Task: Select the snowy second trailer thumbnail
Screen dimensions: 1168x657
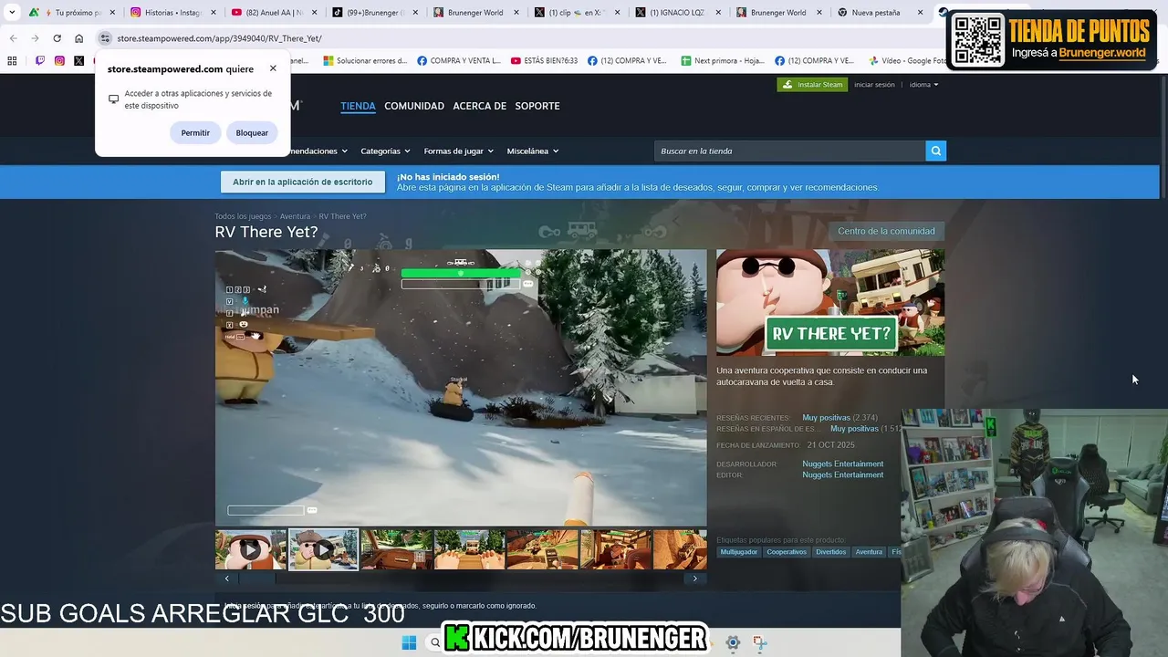Action: pyautogui.click(x=324, y=549)
